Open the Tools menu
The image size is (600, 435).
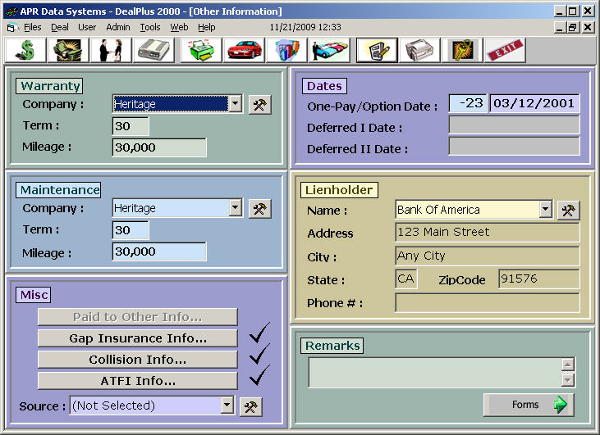[x=150, y=27]
